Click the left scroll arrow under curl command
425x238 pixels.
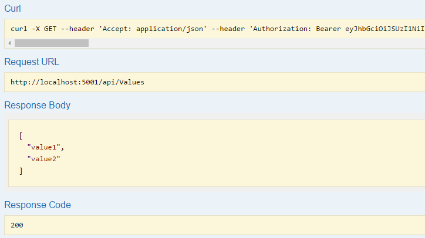tap(9, 43)
